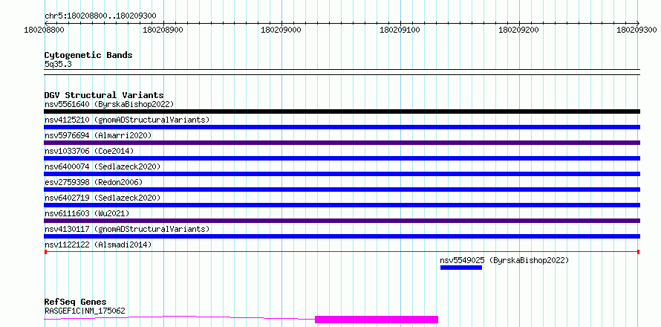This screenshot has height=327, width=661.
Task: Click the nsv5976694 purple variant bar
Action: click(x=342, y=143)
